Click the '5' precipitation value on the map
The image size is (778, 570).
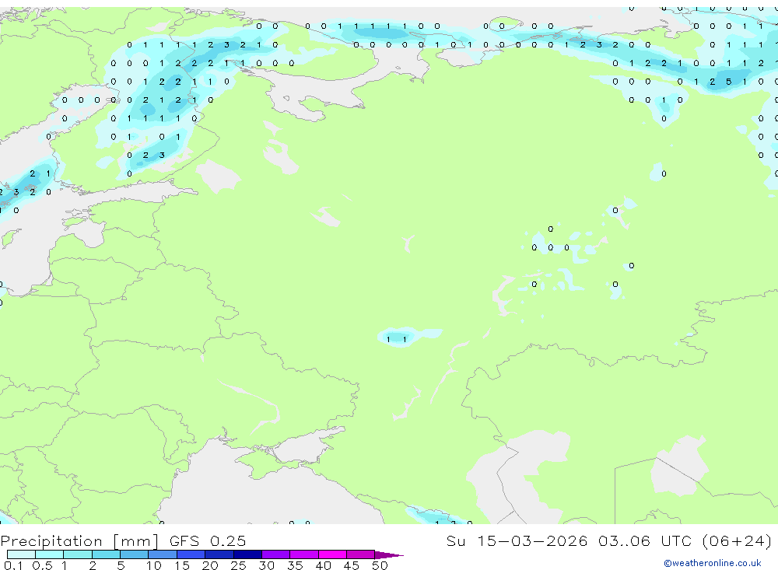tap(728, 82)
